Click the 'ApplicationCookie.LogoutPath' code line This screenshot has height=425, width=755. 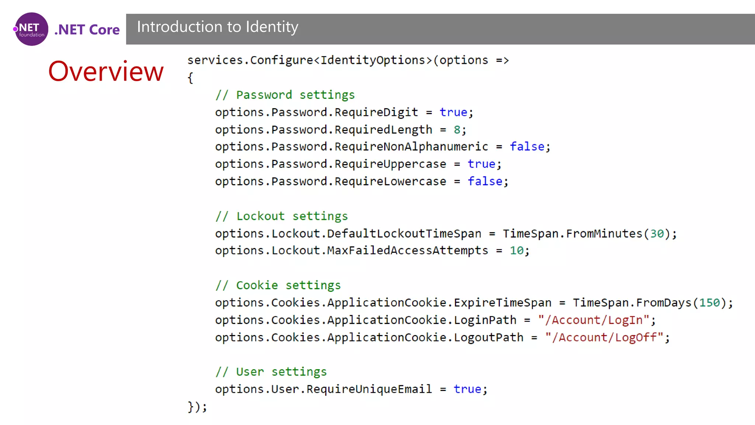443,337
